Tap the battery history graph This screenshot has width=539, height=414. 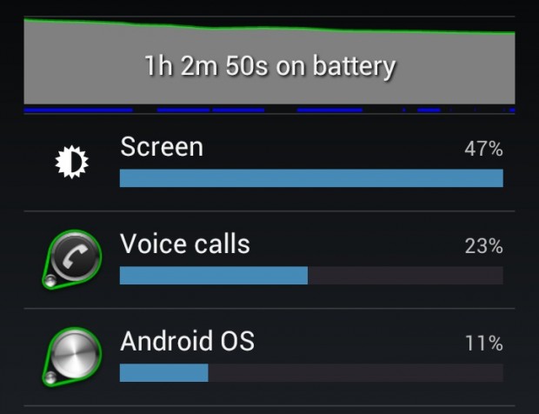[269, 61]
